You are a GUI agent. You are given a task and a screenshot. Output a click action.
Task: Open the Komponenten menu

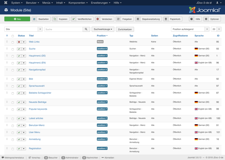click(78, 3)
